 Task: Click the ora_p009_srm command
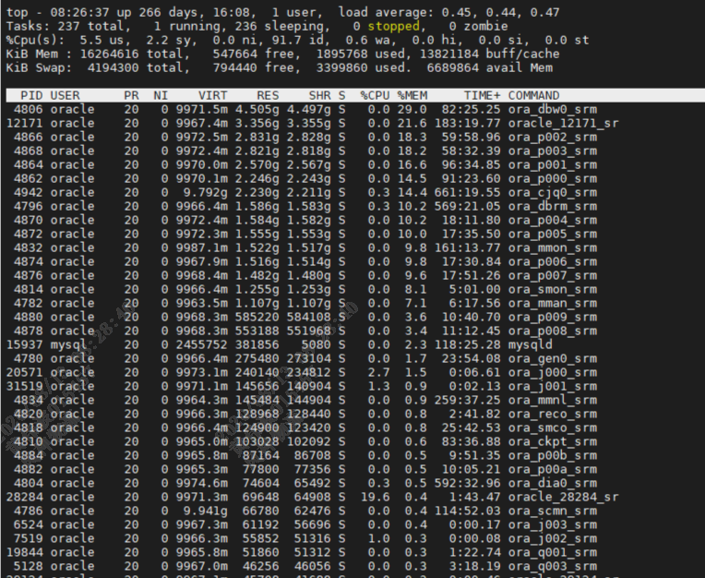[553, 317]
